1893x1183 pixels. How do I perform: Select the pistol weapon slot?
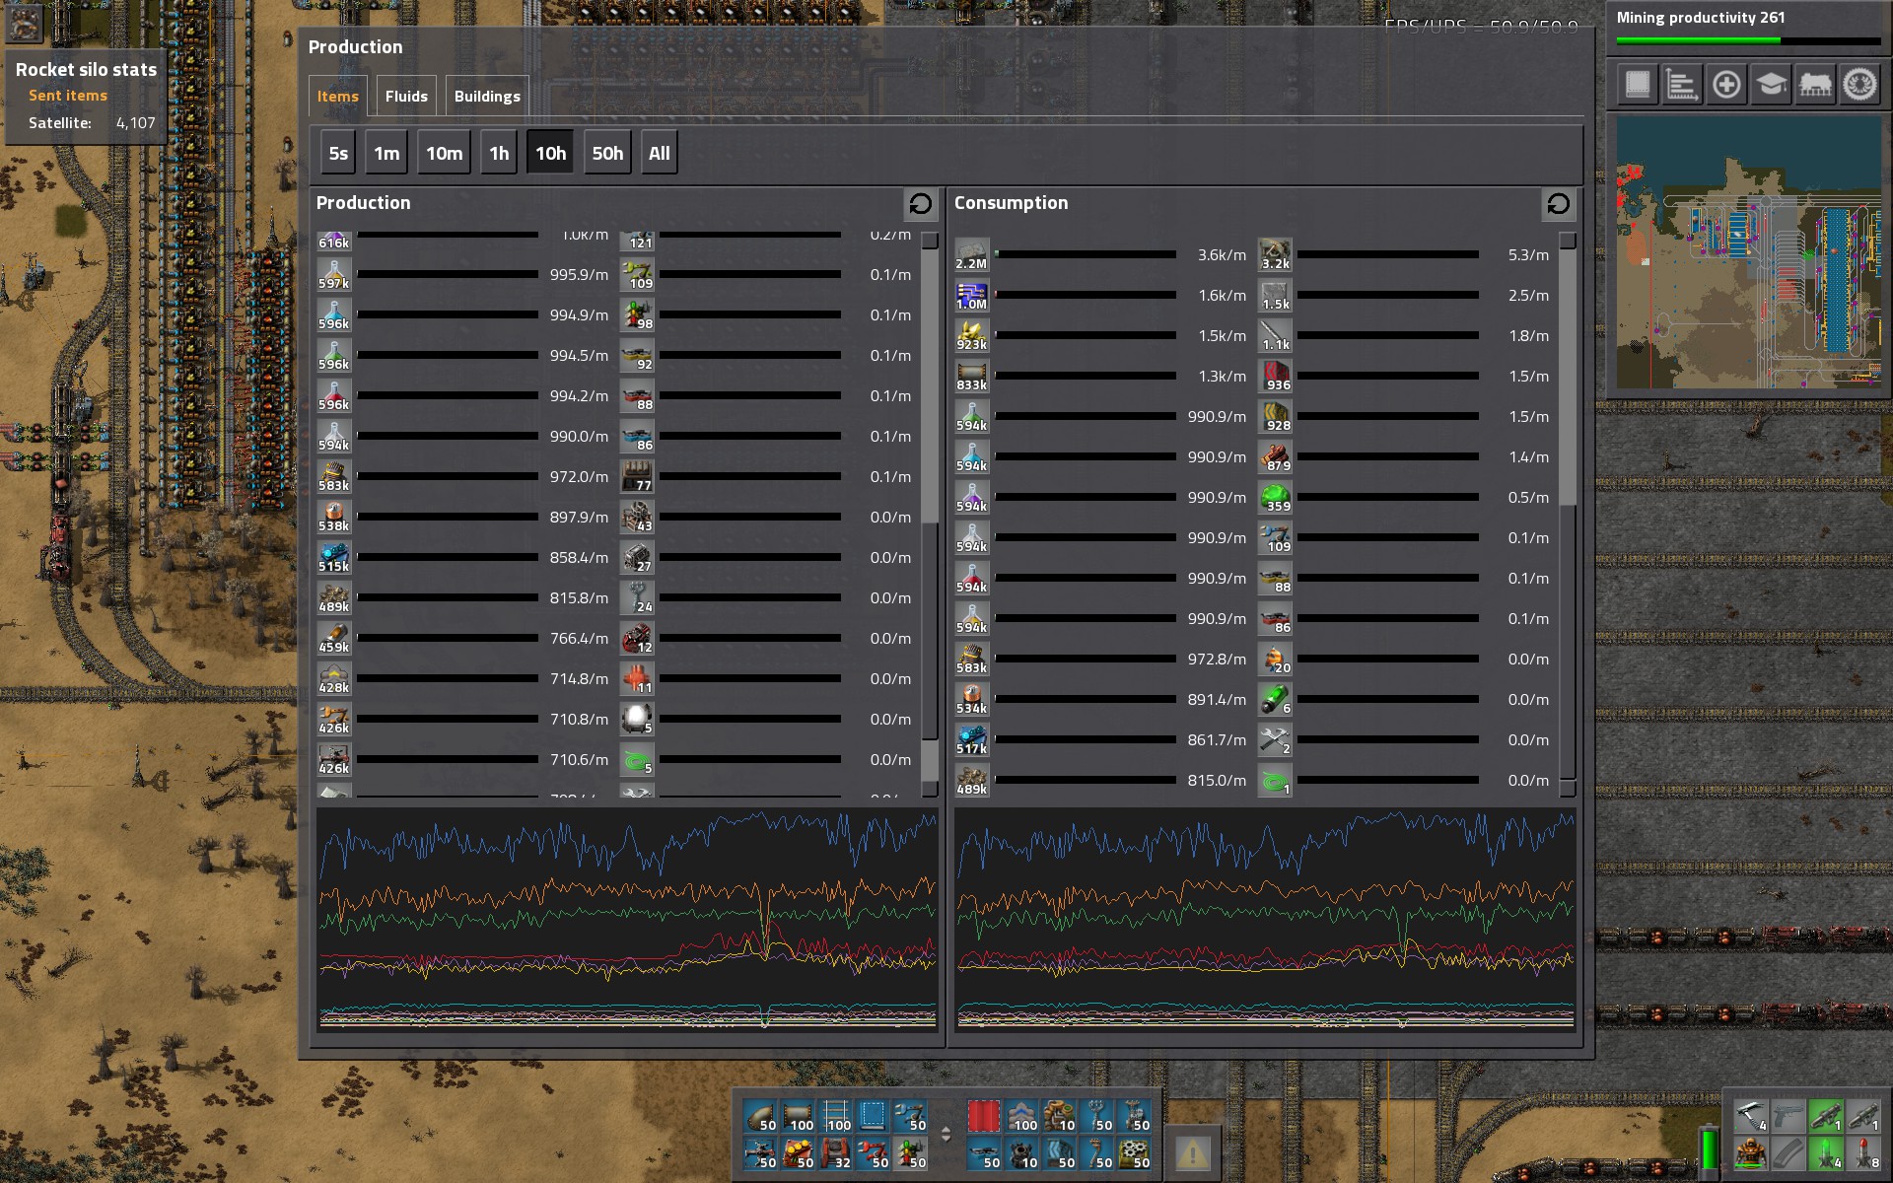pos(1788,1116)
